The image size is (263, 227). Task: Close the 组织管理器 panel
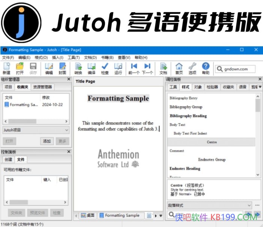pyautogui.click(x=69, y=79)
